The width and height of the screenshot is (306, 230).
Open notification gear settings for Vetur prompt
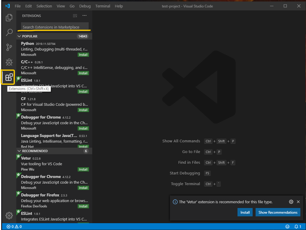click(x=291, y=202)
